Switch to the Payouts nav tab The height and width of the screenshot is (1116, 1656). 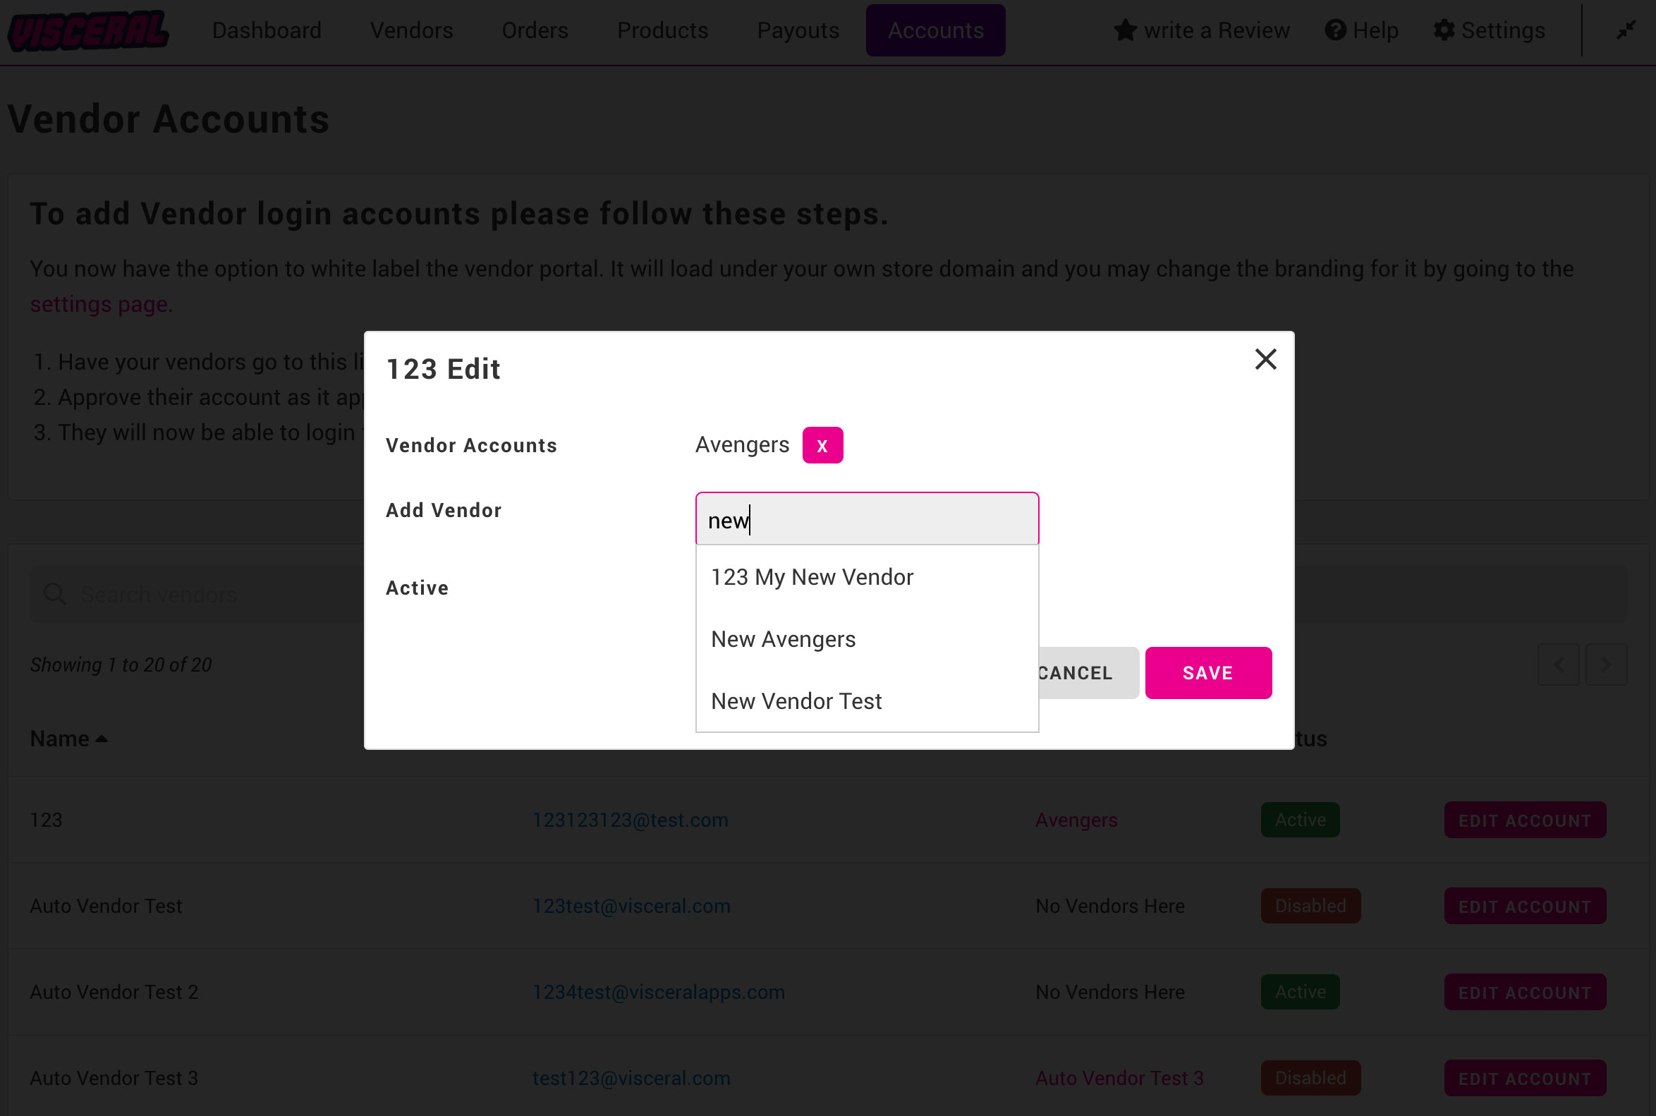tap(798, 30)
